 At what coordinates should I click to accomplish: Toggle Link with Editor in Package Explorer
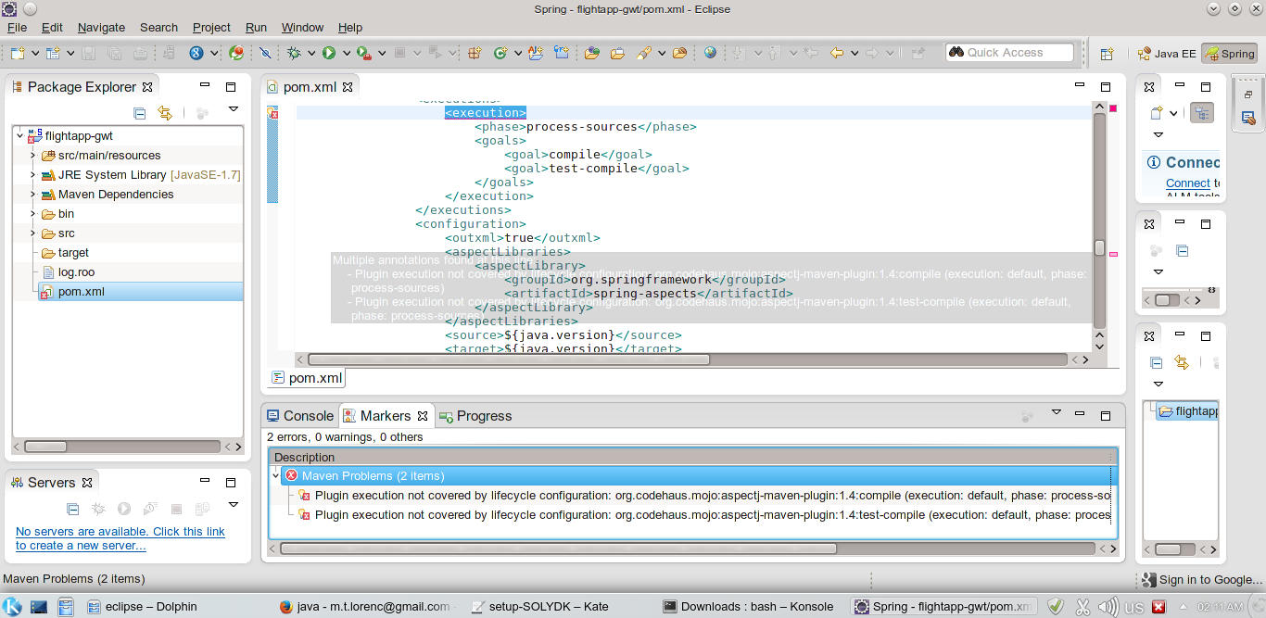(165, 113)
